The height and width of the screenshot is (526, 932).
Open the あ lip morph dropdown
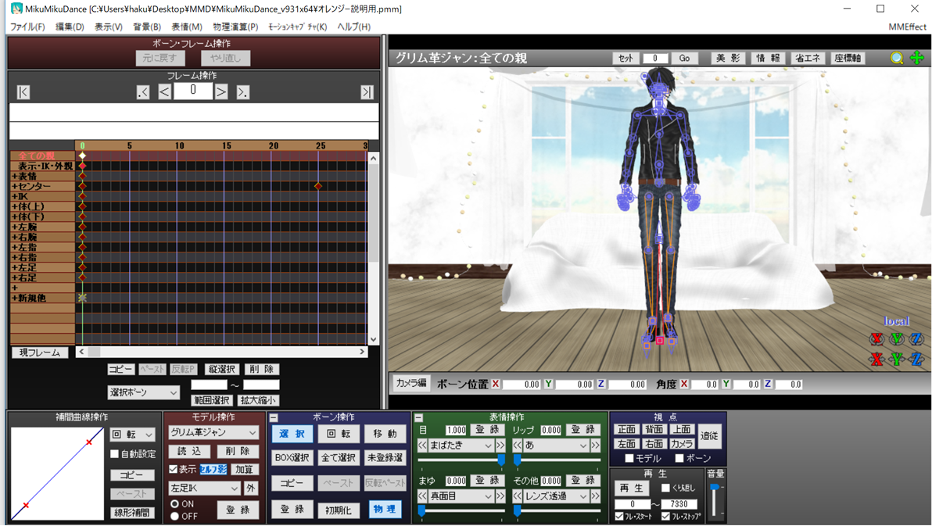(x=556, y=445)
